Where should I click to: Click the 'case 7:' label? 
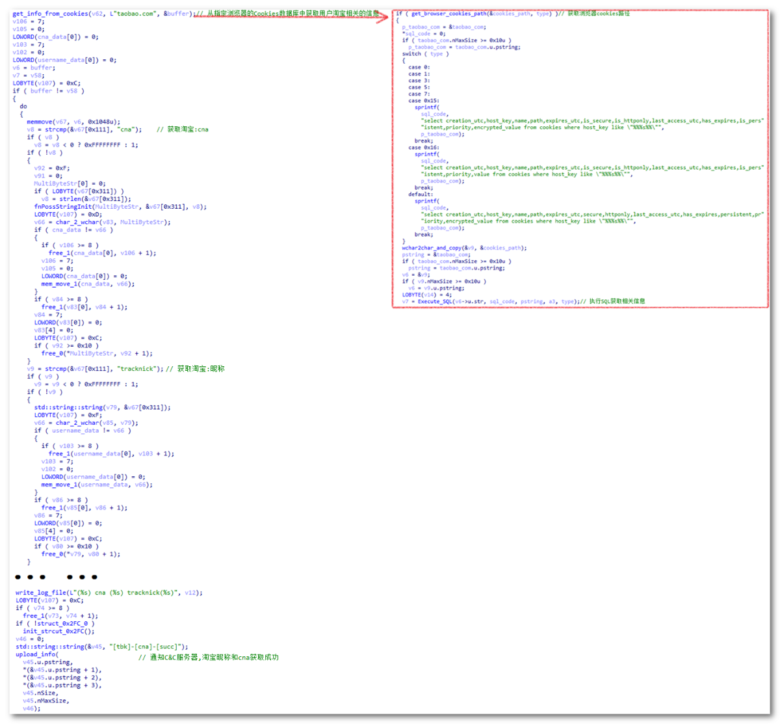(x=419, y=94)
